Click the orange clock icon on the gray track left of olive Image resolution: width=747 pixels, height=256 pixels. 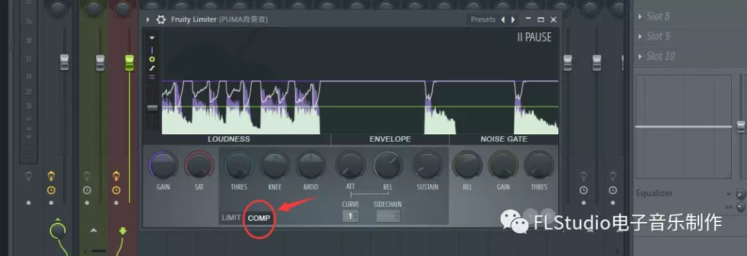click(x=51, y=190)
